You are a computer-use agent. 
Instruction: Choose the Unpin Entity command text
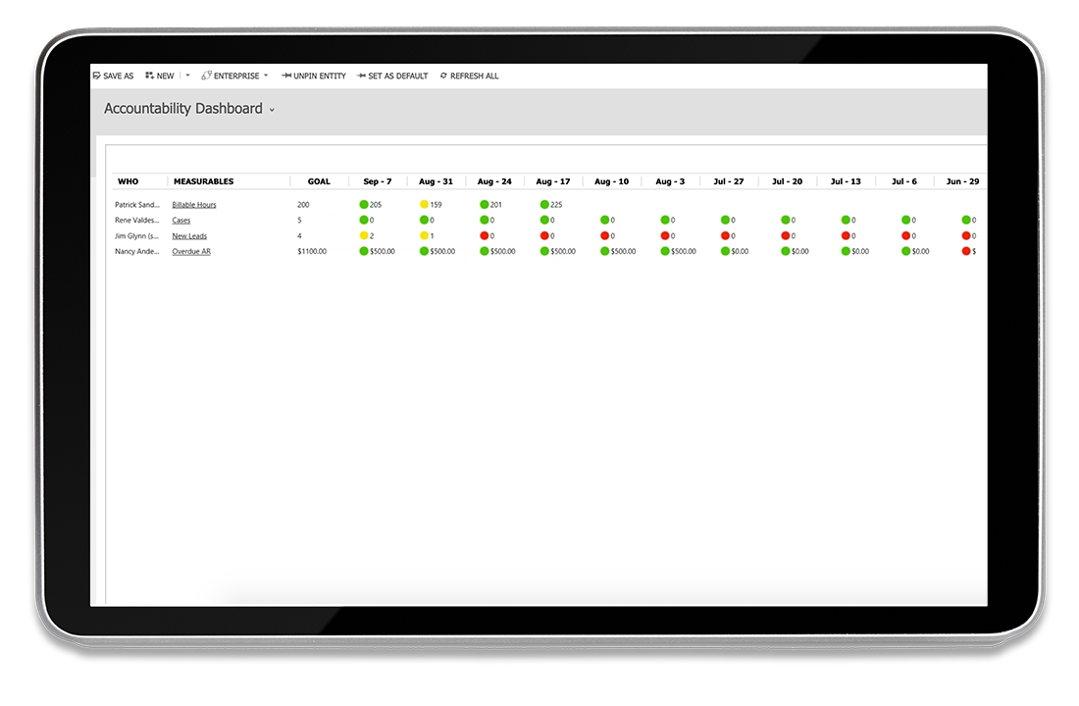320,76
